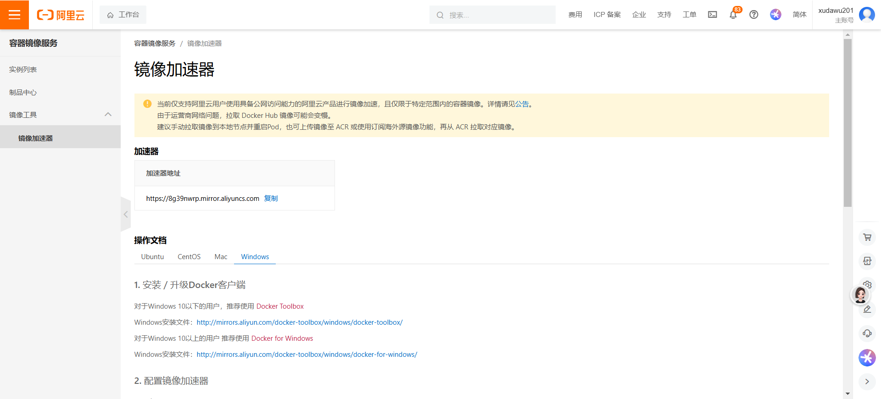This screenshot has height=399, width=881.
Task: Collapse the sidebar with the arrow handle
Action: click(x=125, y=214)
